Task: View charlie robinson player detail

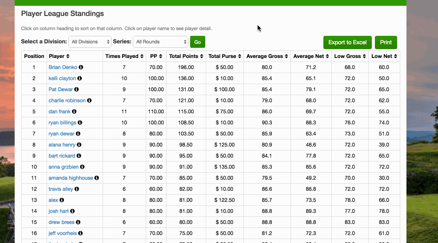Action: coord(67,100)
